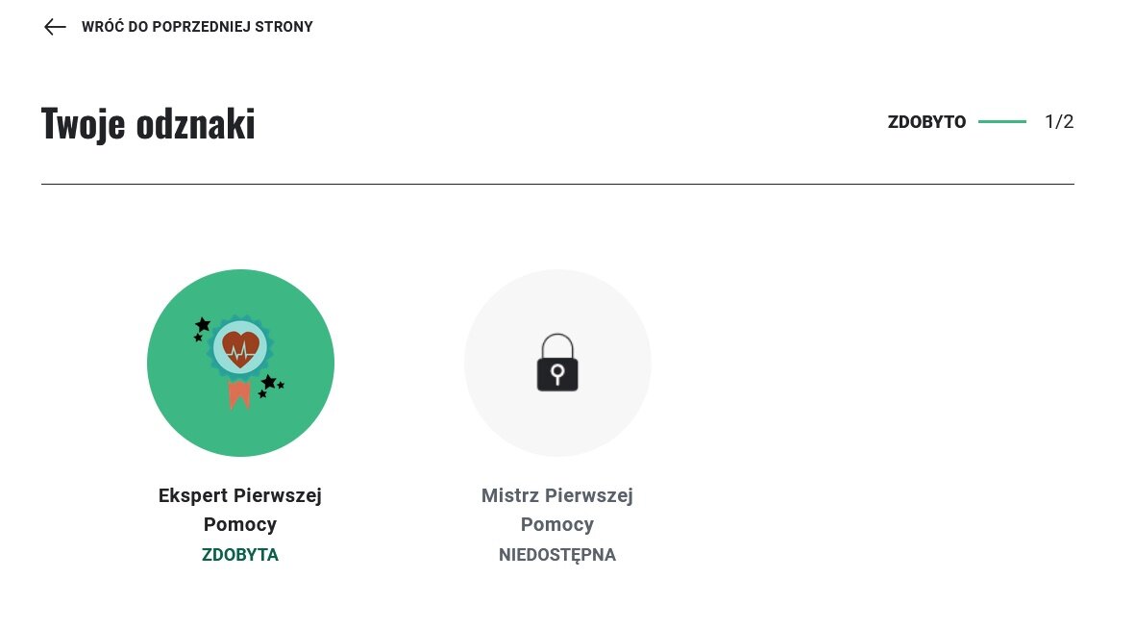Image resolution: width=1135 pixels, height=629 pixels.
Task: Click the keyhole on the padlock
Action: (557, 372)
